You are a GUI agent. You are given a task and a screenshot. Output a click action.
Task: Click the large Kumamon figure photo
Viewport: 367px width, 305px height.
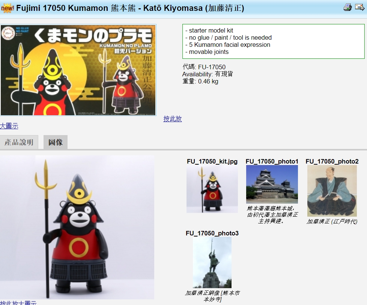point(77,227)
